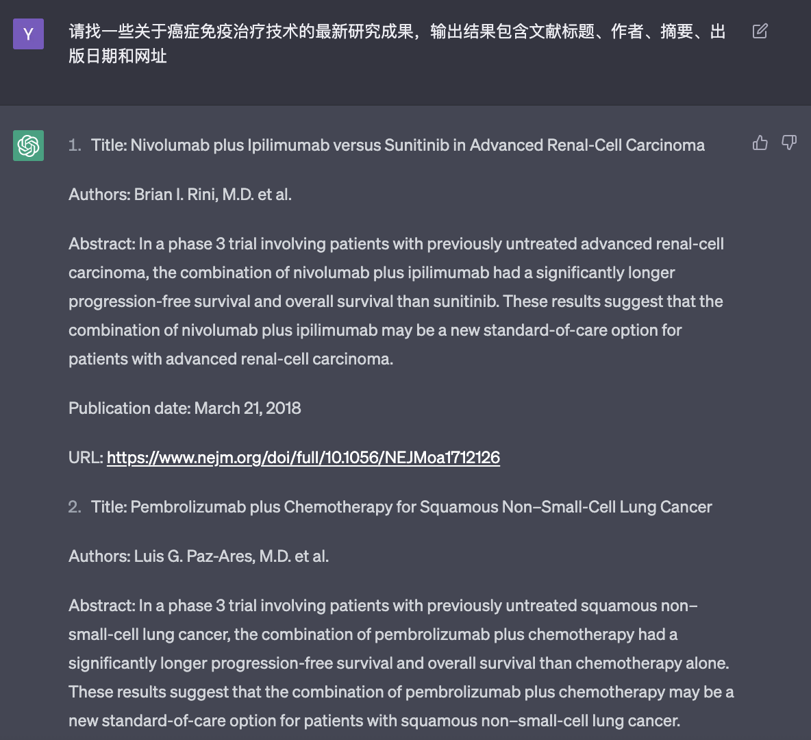Click the second "Abstract:" label
The image size is (811, 740).
click(x=101, y=606)
